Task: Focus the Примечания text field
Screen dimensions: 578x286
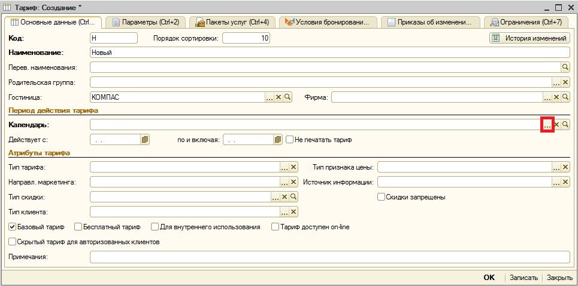Action: pyautogui.click(x=330, y=257)
